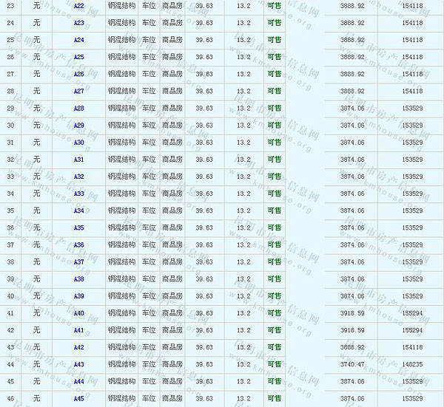Select unit link A32

(79, 177)
